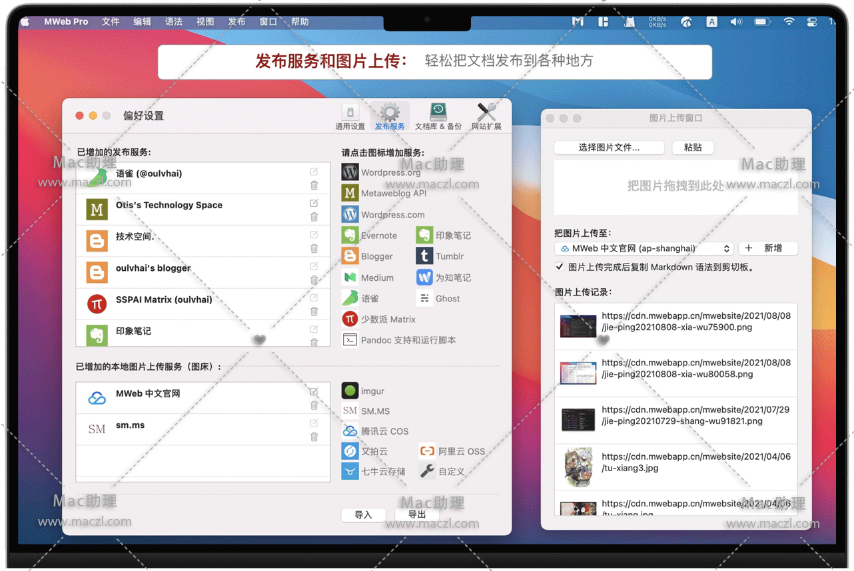The width and height of the screenshot is (854, 571).
Task: Add a Wordpress.org publishing service
Action: 350,172
